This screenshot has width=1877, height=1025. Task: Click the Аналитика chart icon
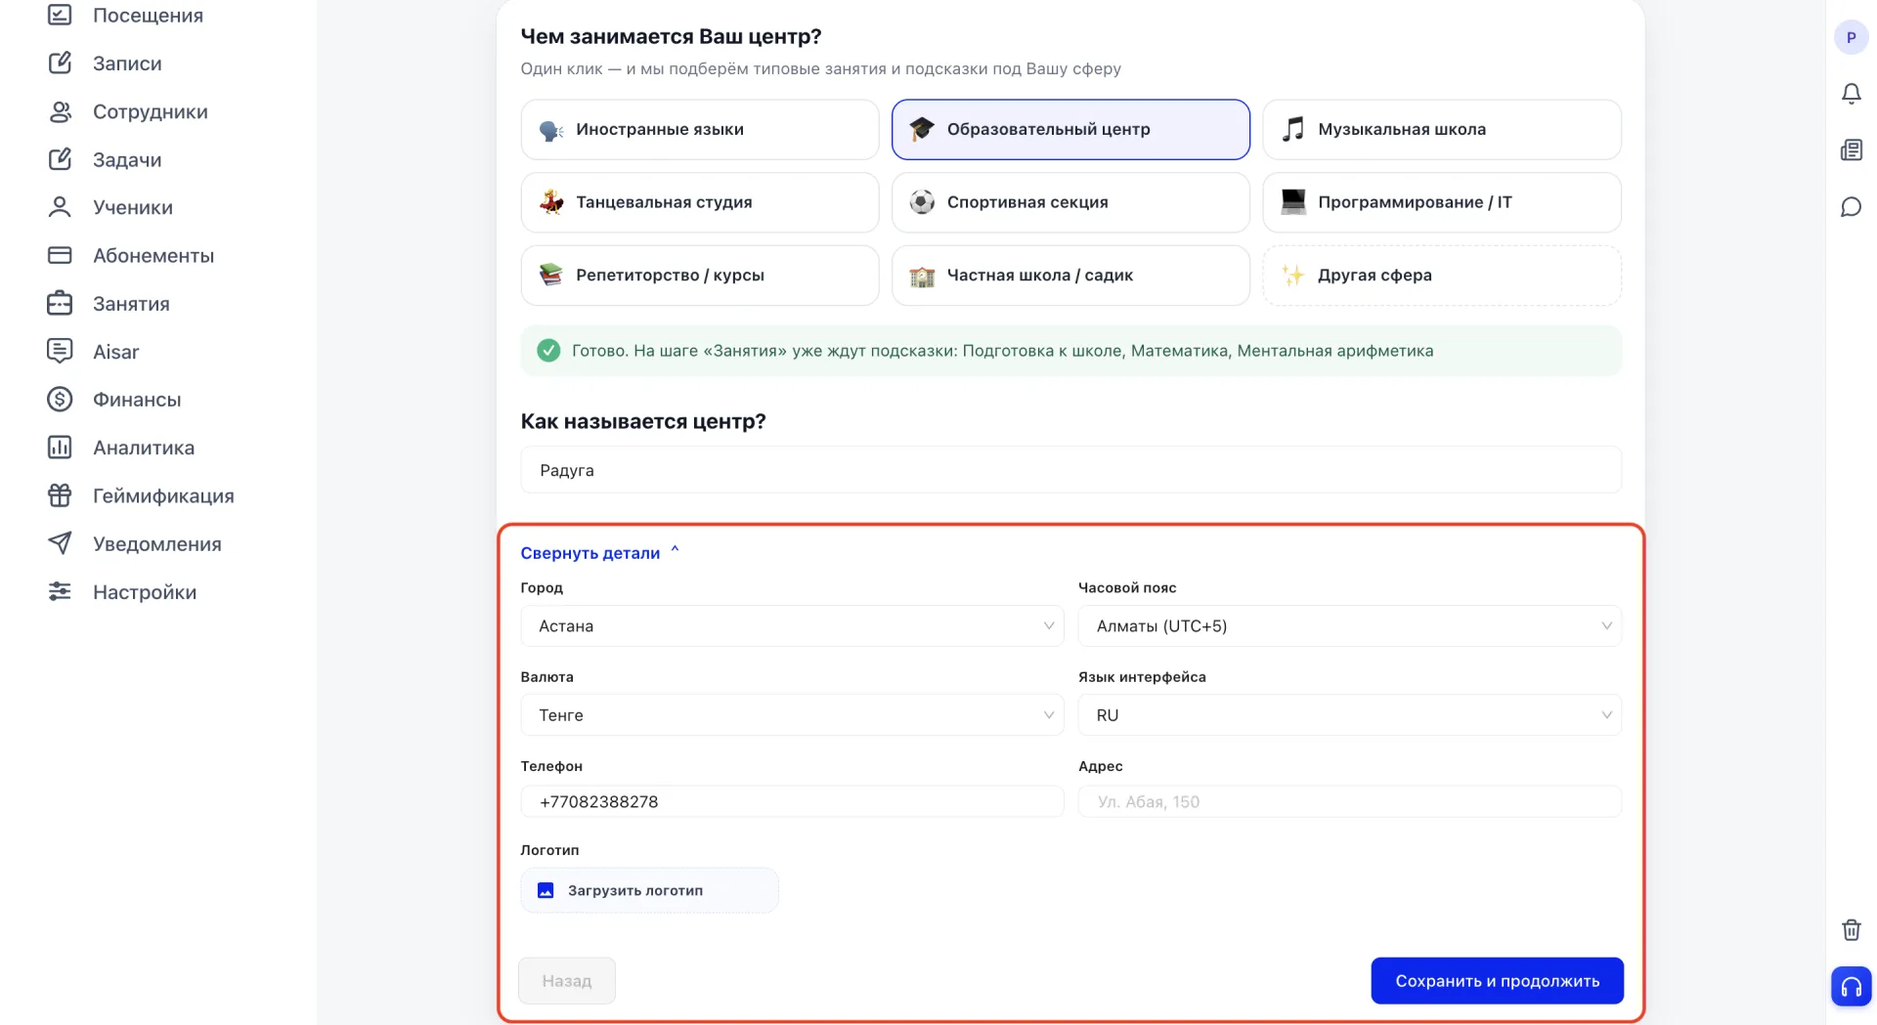tap(60, 448)
